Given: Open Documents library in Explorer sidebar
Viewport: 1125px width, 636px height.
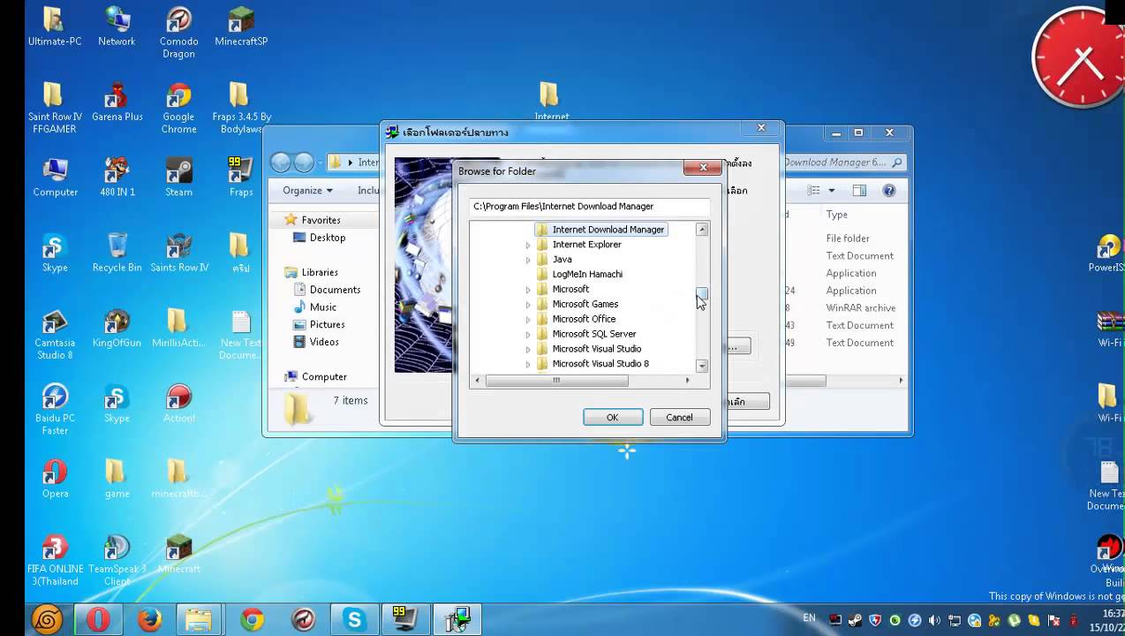Looking at the screenshot, I should coord(335,290).
